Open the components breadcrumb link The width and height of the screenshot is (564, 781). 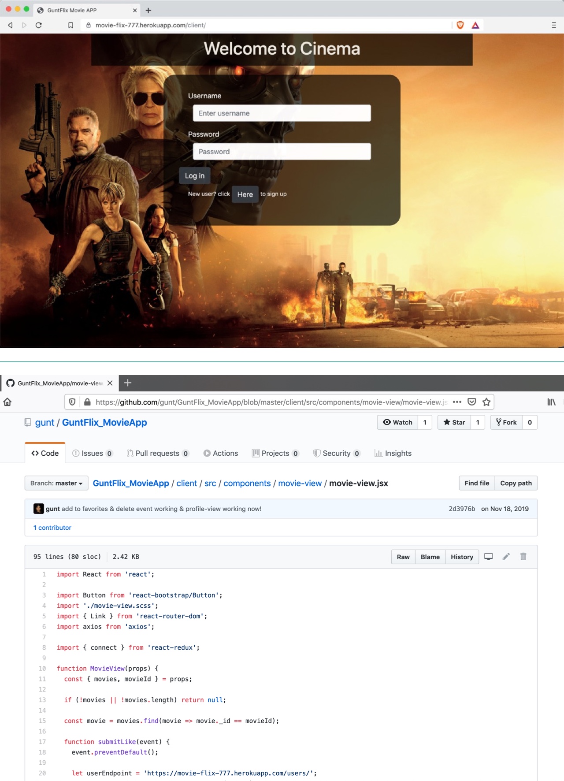click(247, 483)
